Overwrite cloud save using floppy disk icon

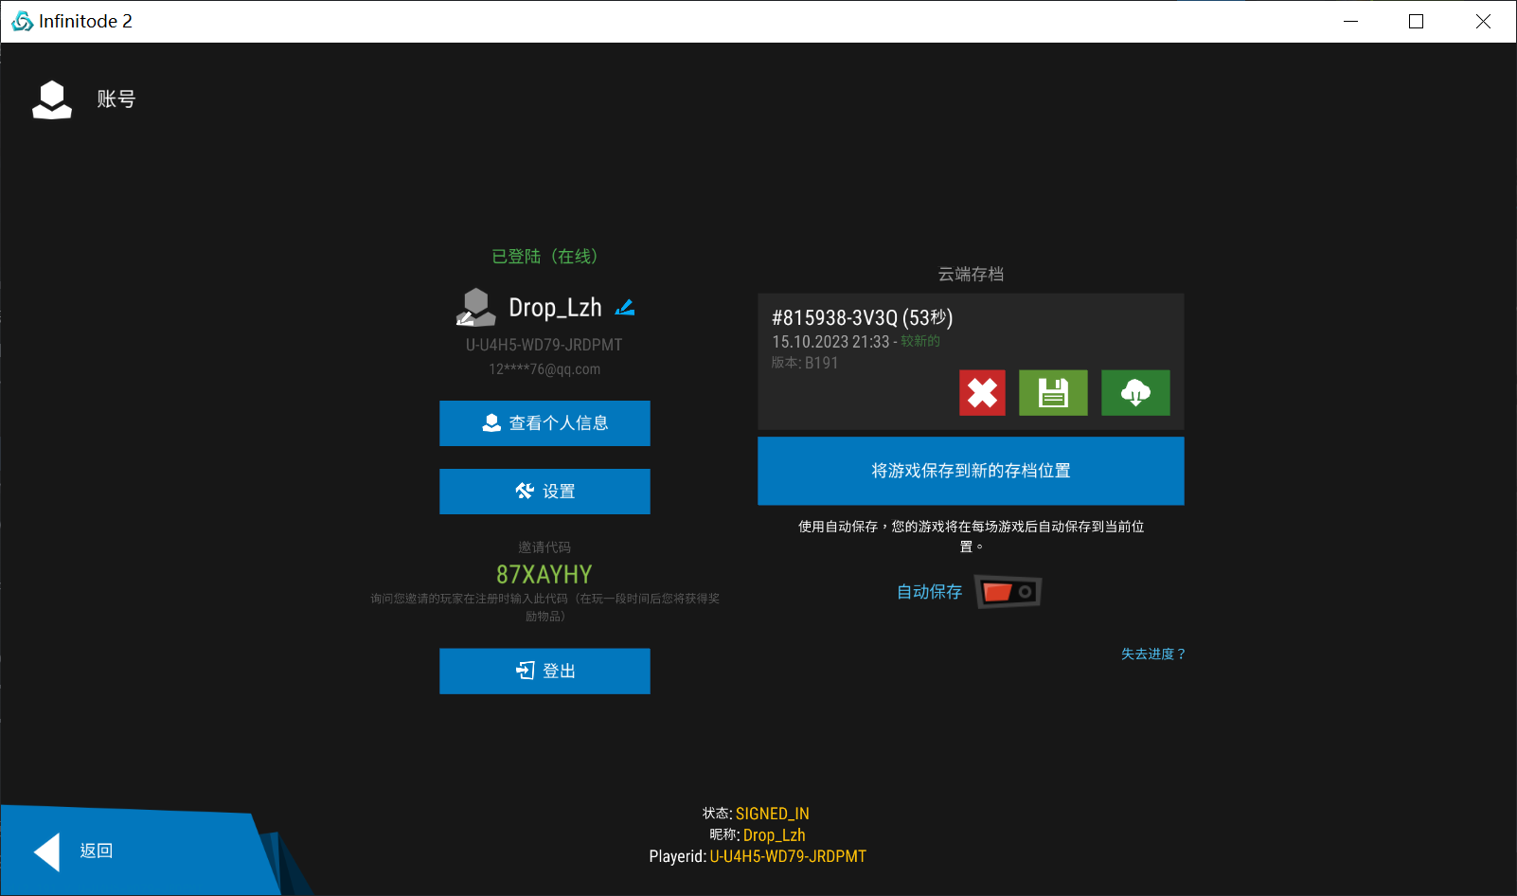(x=1053, y=393)
